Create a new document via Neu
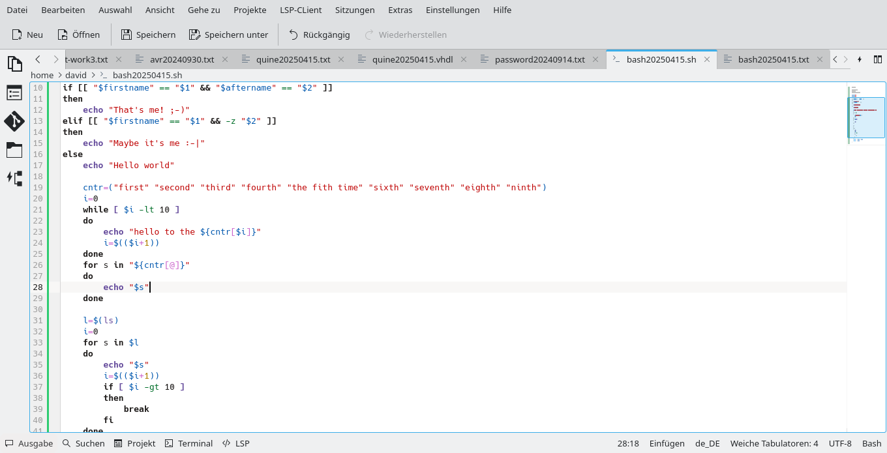887x453 pixels. [27, 35]
